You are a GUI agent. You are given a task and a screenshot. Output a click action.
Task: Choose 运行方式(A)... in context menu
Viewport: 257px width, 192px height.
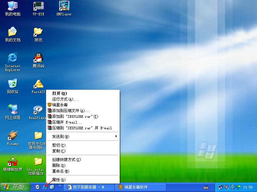point(83,99)
